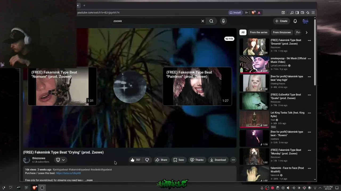Click Brave browser icon in taskbar

pos(34,188)
